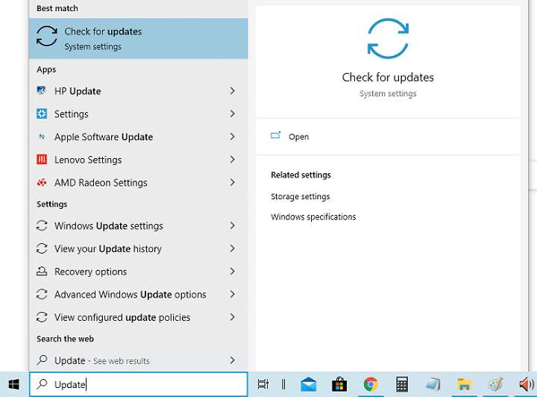Open the Storage settings link
Screen dimensions: 537x397
click(301, 196)
